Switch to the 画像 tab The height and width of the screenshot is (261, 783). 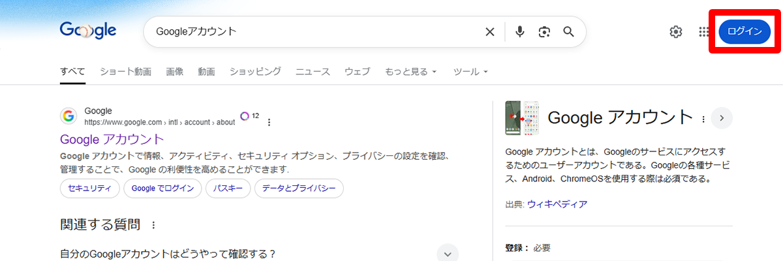pos(175,71)
